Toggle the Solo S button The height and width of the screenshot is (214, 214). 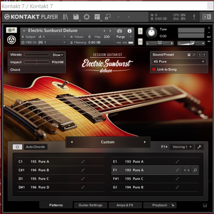coord(140,31)
